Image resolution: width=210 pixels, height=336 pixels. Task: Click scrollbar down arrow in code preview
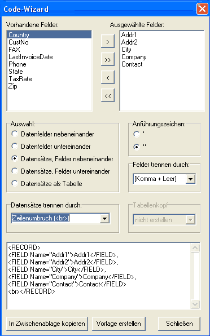coord(195,304)
